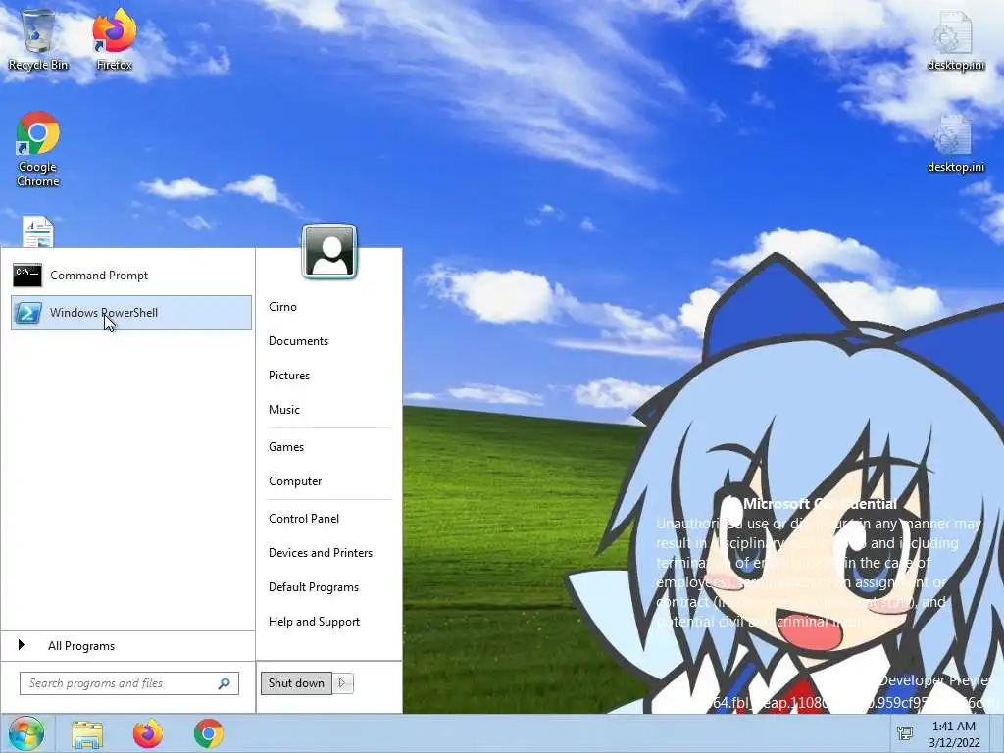
Task: Expand All Programs list
Action: 128,646
